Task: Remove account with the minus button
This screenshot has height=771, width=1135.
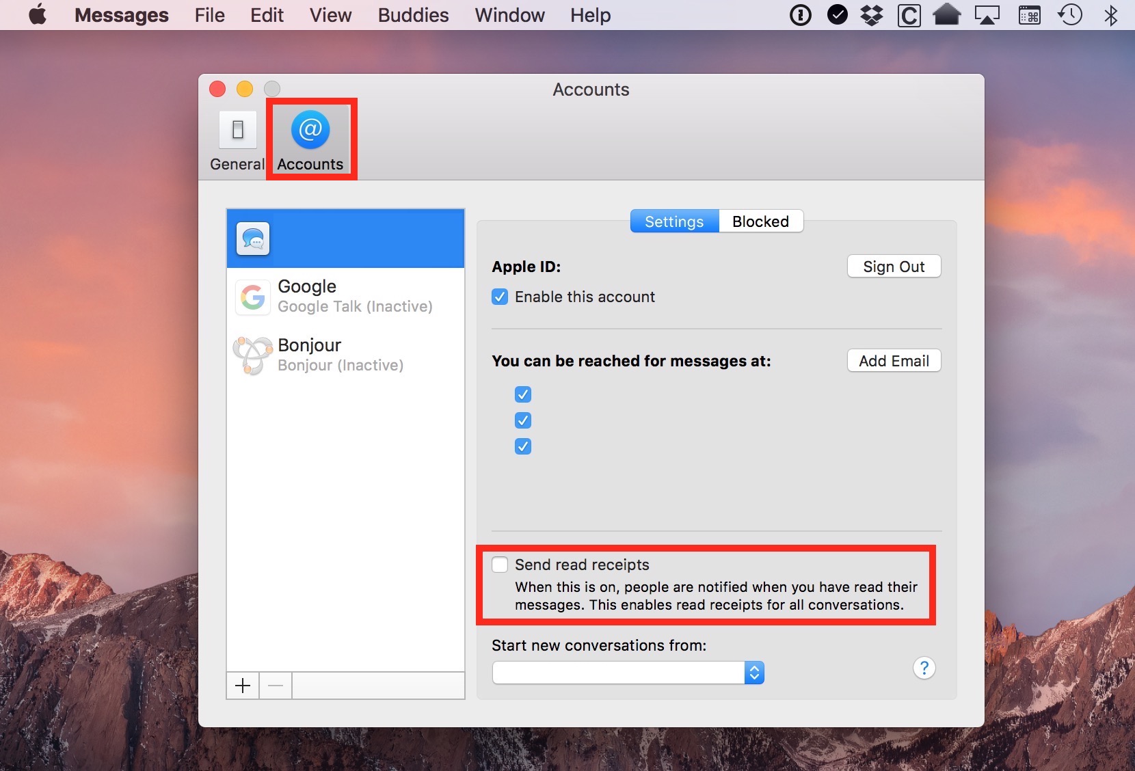Action: (x=276, y=686)
